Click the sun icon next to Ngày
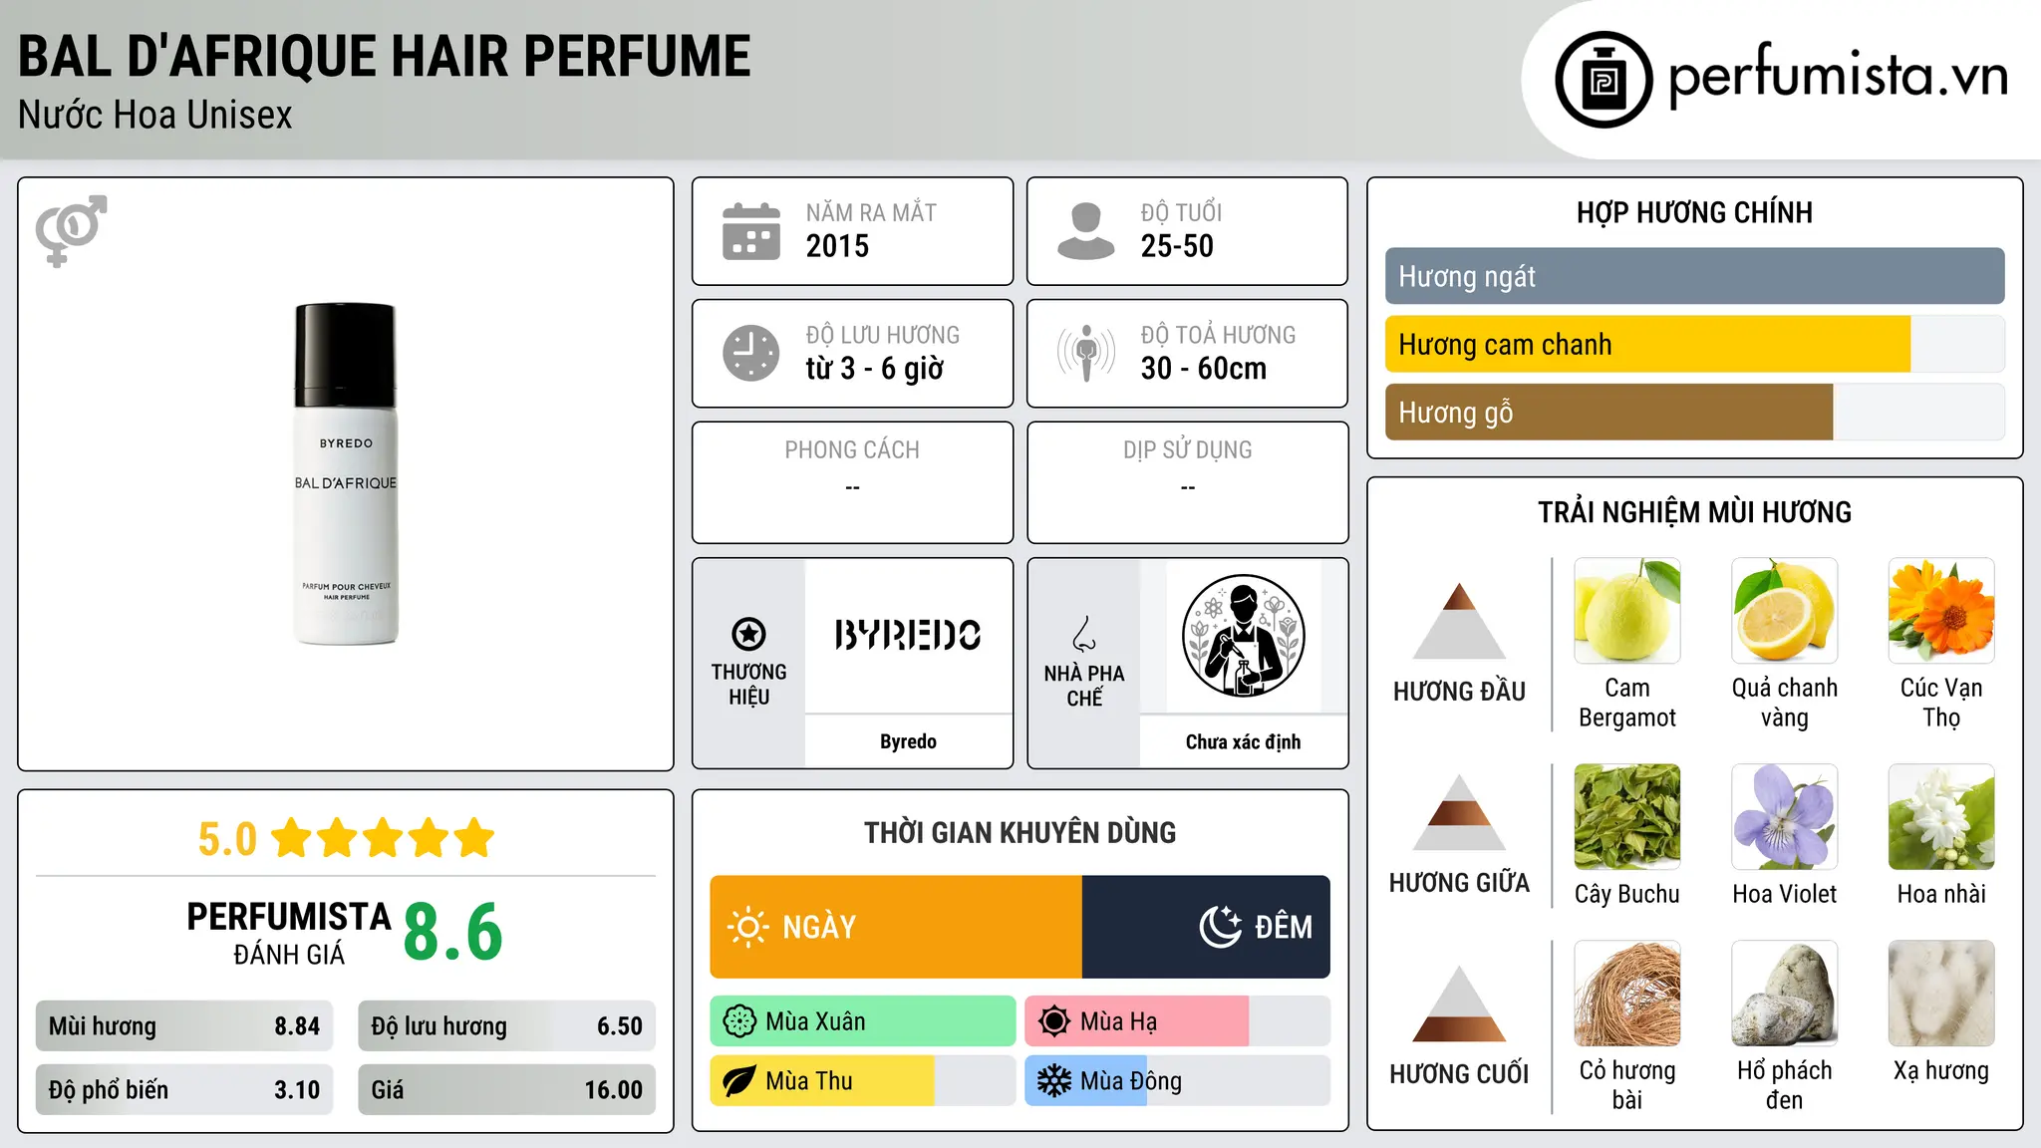Screen dimensions: 2041x1148 [x=747, y=927]
